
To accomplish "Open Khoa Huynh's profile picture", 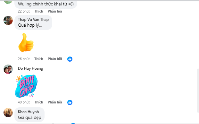I will [x=8, y=112].
